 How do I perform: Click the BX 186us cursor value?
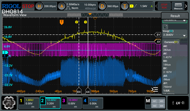coord(167,65)
